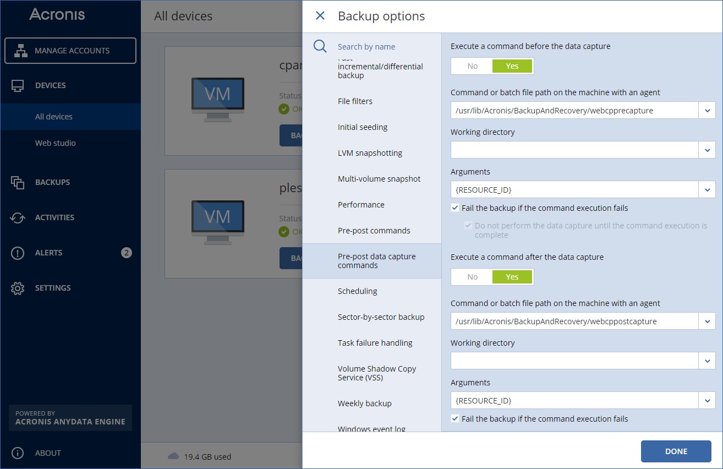Screen dimensions: 723x469
Task: Open Settings via its gear icon
Action: coord(18,288)
